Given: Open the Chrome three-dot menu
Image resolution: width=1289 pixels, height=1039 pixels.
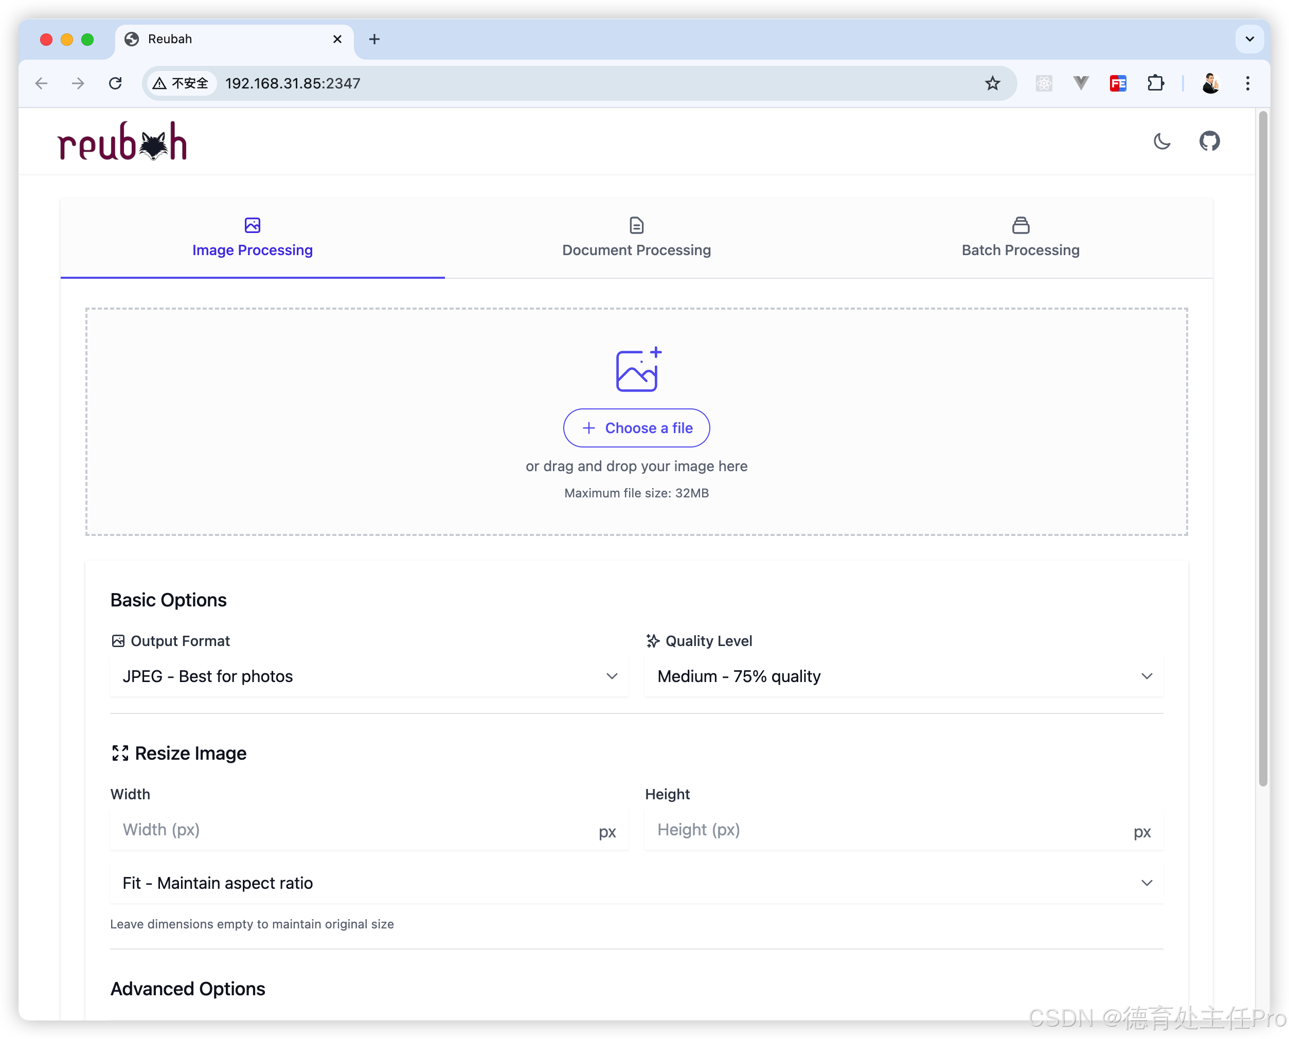Looking at the screenshot, I should (x=1248, y=83).
